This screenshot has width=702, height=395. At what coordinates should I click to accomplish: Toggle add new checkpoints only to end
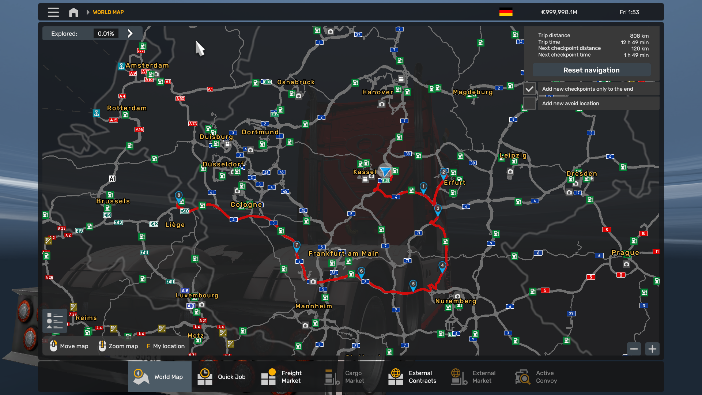pyautogui.click(x=529, y=89)
